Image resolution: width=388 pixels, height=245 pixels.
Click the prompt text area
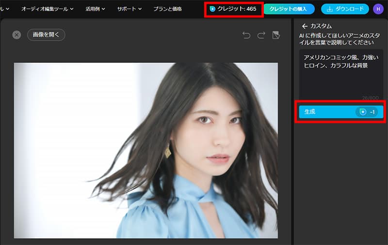tap(341, 75)
